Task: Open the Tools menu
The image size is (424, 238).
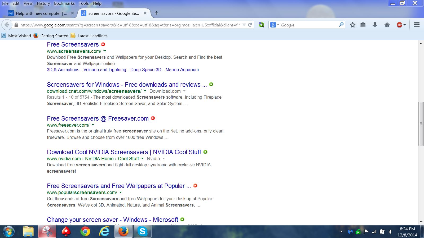Action: [x=84, y=3]
